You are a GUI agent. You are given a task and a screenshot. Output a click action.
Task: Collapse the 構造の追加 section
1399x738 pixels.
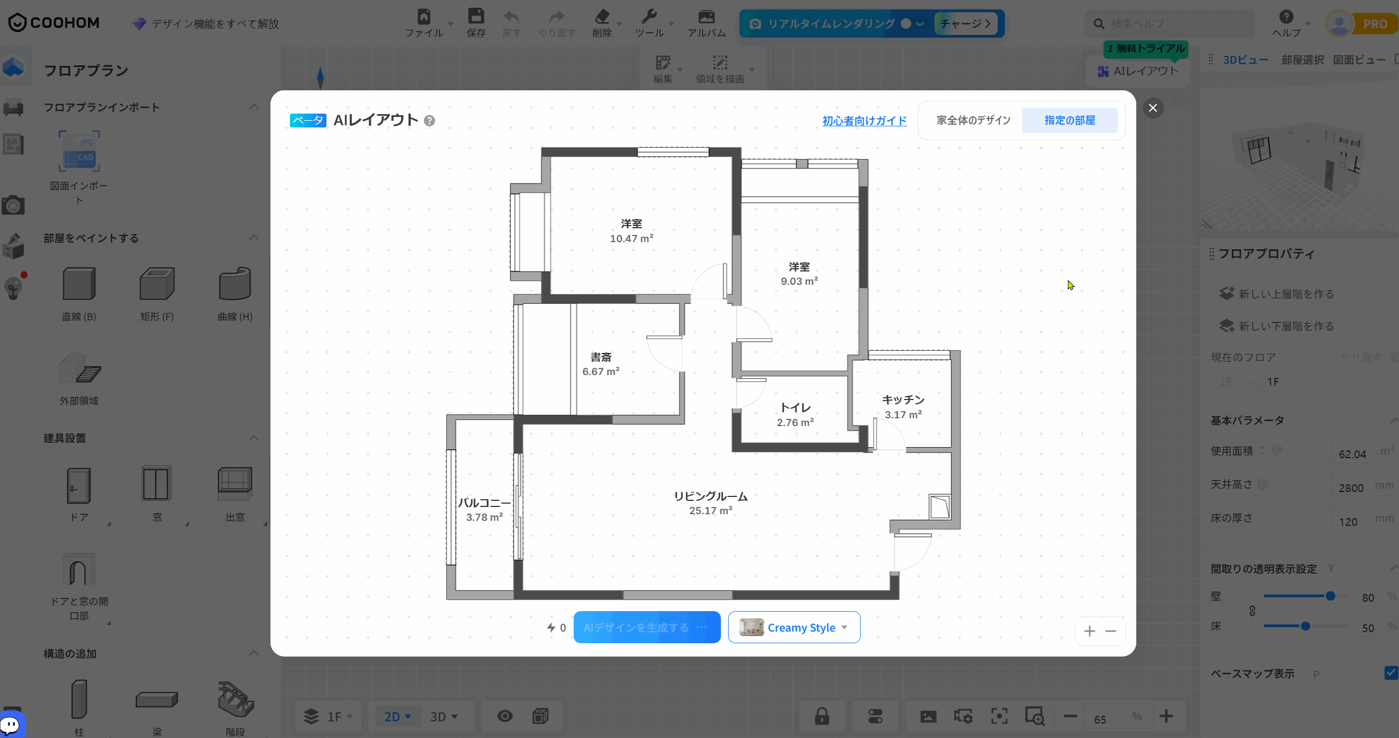click(x=254, y=653)
